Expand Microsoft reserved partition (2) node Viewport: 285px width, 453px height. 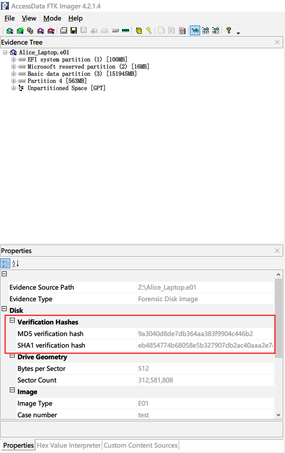(13, 67)
